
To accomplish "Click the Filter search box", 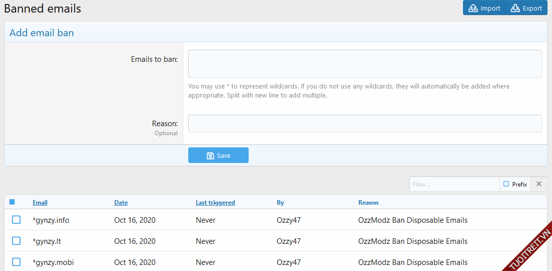I will pyautogui.click(x=454, y=185).
